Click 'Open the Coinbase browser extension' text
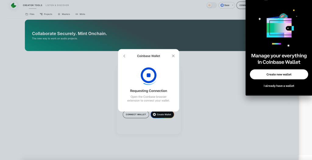 (149, 99)
